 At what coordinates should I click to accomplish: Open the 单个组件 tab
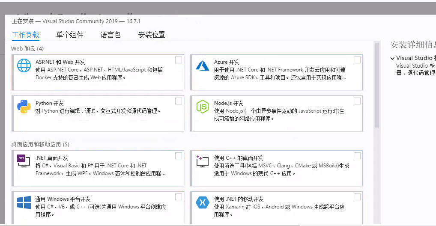(70, 35)
